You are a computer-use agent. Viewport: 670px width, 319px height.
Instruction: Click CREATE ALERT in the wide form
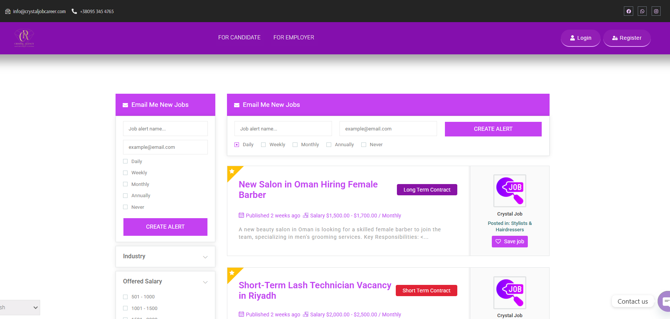coord(493,129)
